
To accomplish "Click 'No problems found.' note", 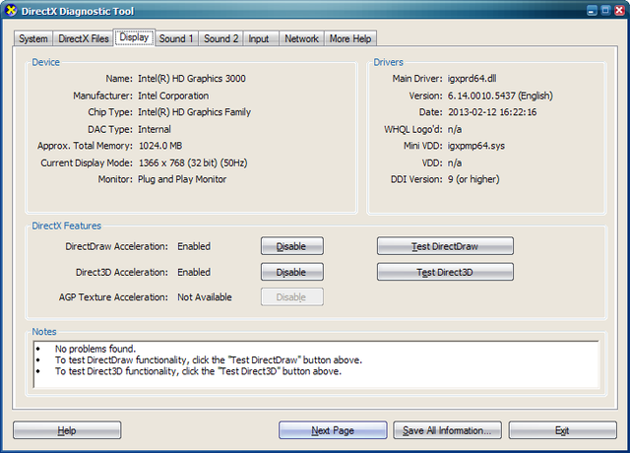I will (x=95, y=349).
